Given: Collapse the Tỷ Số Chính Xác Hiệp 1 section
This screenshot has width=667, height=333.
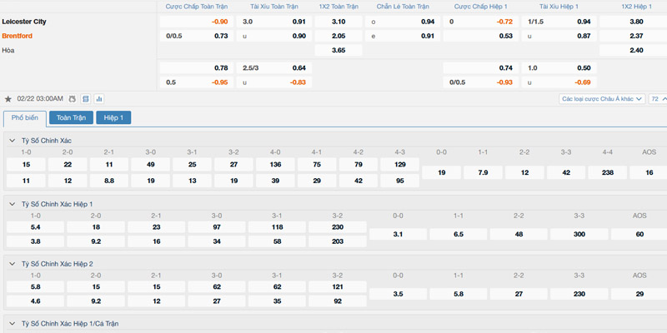Looking at the screenshot, I should [x=12, y=204].
